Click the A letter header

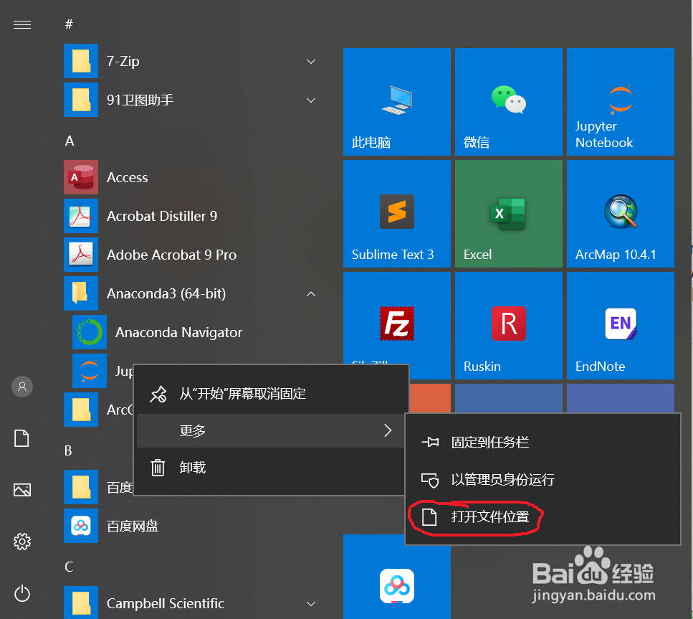[70, 141]
